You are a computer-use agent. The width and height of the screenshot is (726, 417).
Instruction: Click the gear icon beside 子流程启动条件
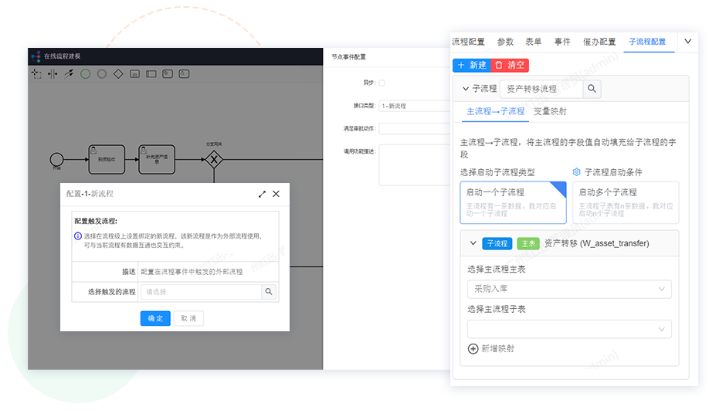pyautogui.click(x=576, y=172)
